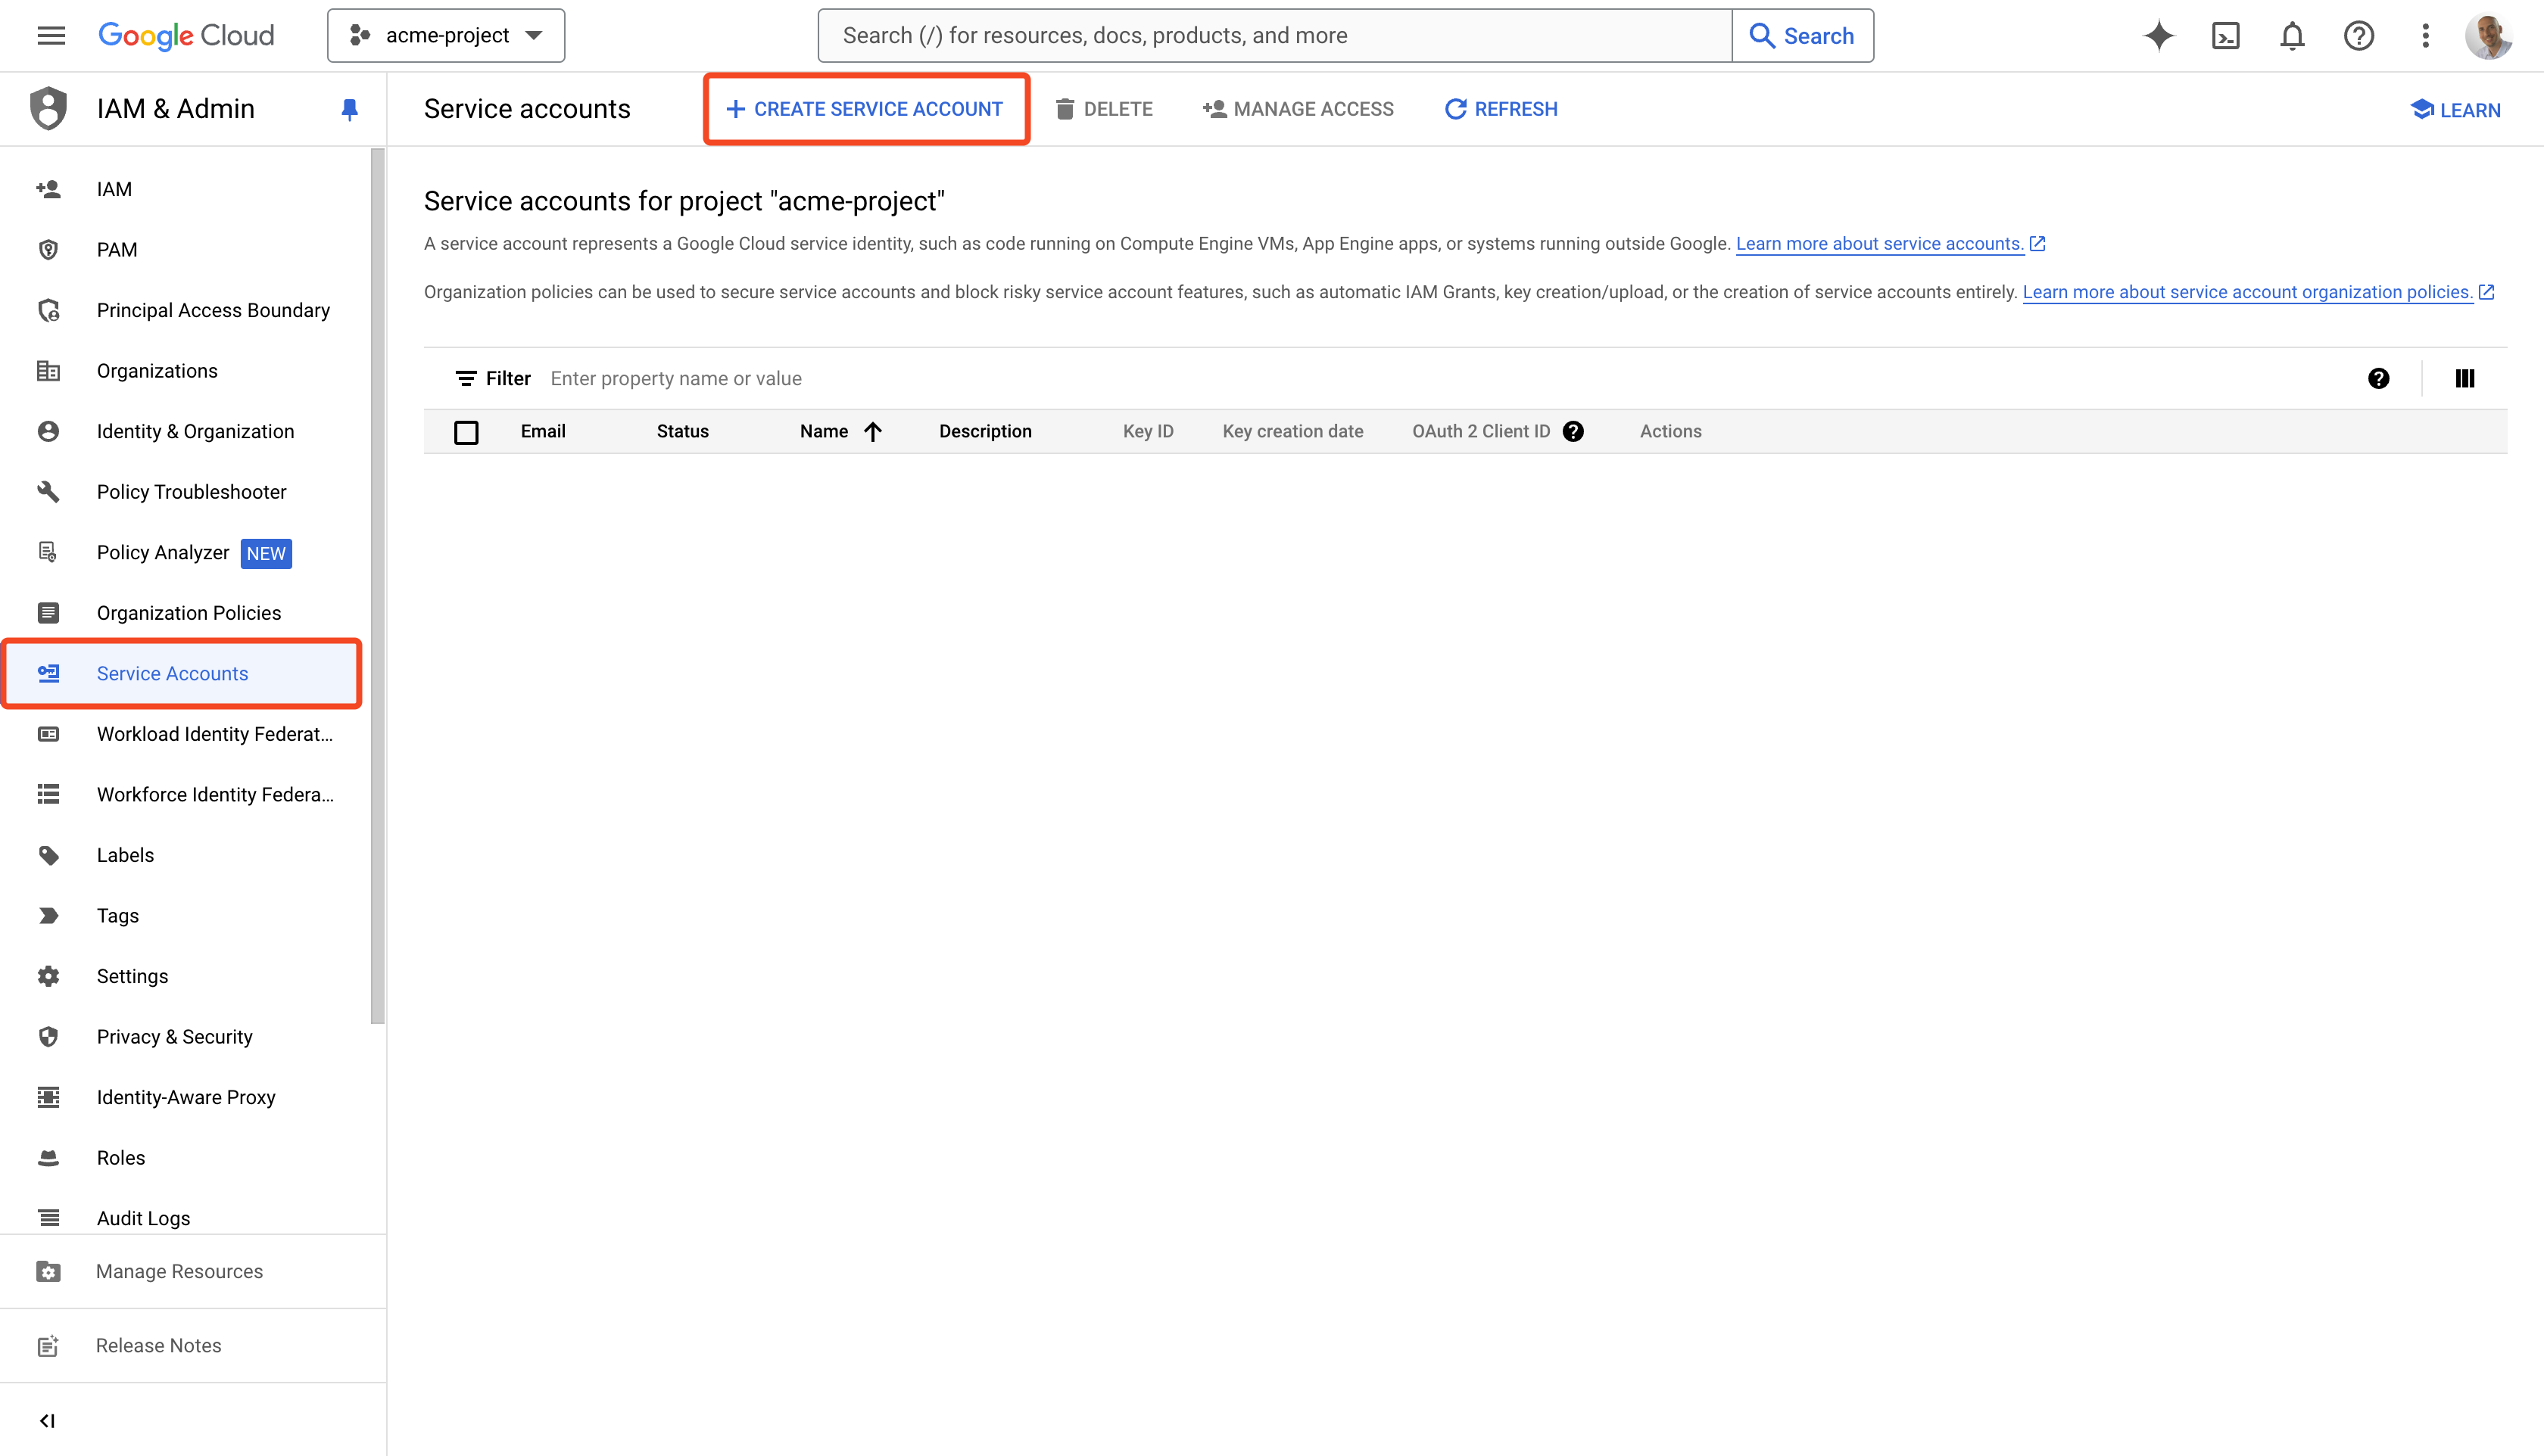Image resolution: width=2544 pixels, height=1456 pixels.
Task: Click the Filter property input field
Action: tap(1441, 378)
